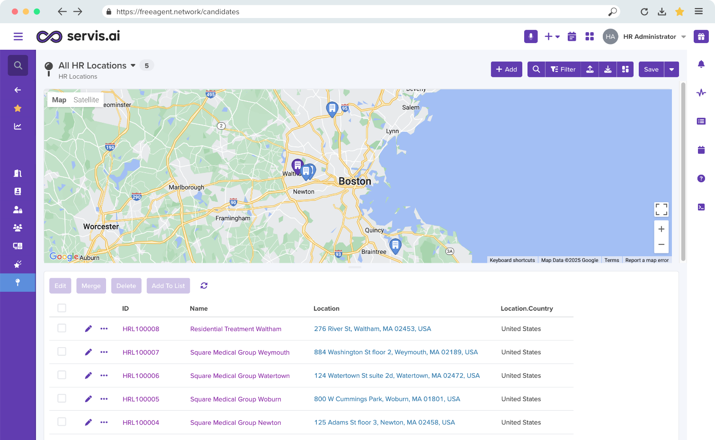This screenshot has height=440, width=715.
Task: Open the calendar tasks icon in header
Action: click(572, 36)
